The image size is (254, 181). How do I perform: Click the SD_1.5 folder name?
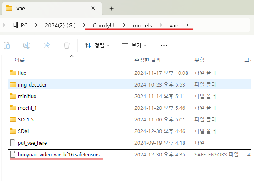point(25,120)
